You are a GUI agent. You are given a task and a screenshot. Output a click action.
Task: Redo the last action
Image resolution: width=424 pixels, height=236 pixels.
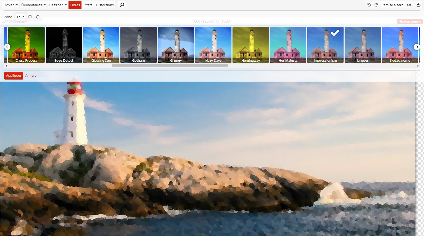376,5
